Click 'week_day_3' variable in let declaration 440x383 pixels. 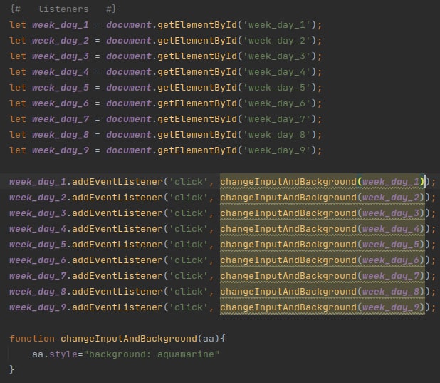[x=61, y=56]
